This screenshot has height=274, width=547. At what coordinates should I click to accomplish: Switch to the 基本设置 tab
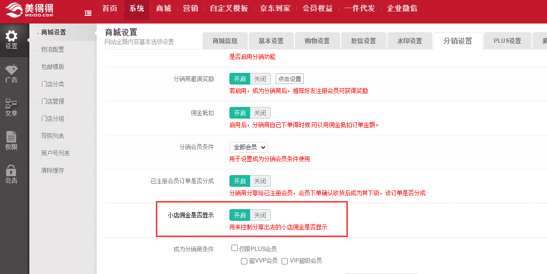pos(271,41)
